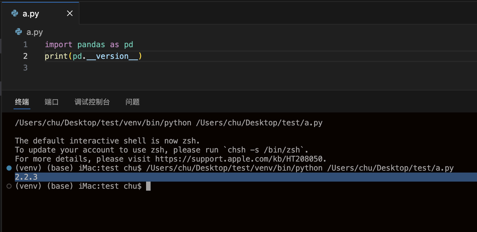
Task: Click the highlighted 2.2.3 terminal output
Action: (x=26, y=177)
